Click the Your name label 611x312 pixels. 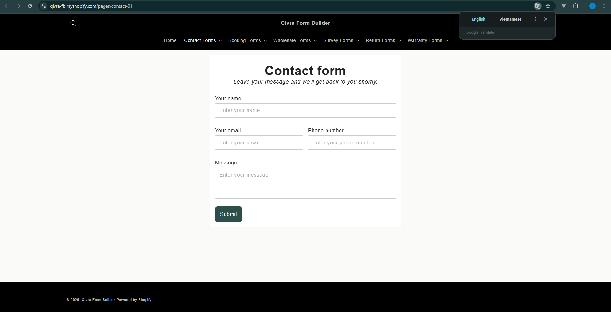(x=228, y=98)
